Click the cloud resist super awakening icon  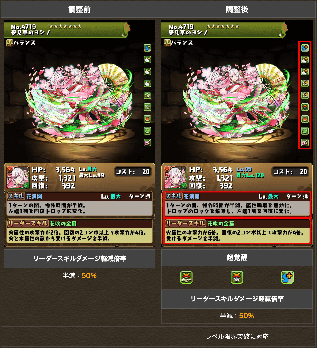point(186,277)
